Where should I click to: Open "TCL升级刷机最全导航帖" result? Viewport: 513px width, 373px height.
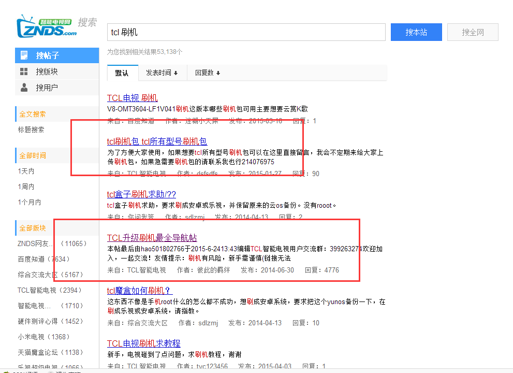pos(152,238)
